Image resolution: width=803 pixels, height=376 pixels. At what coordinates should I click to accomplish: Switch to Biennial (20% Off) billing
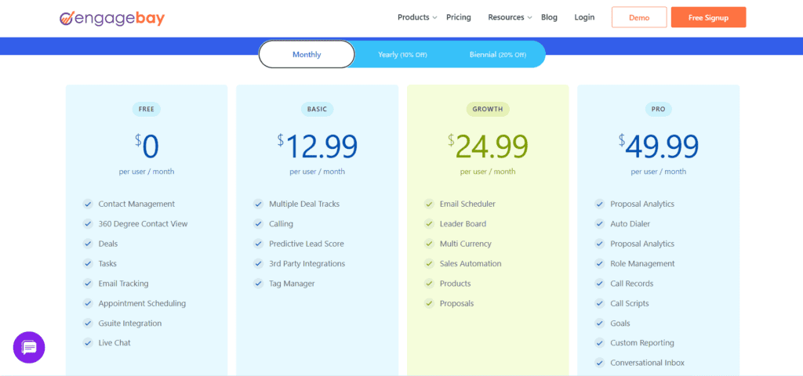click(497, 55)
